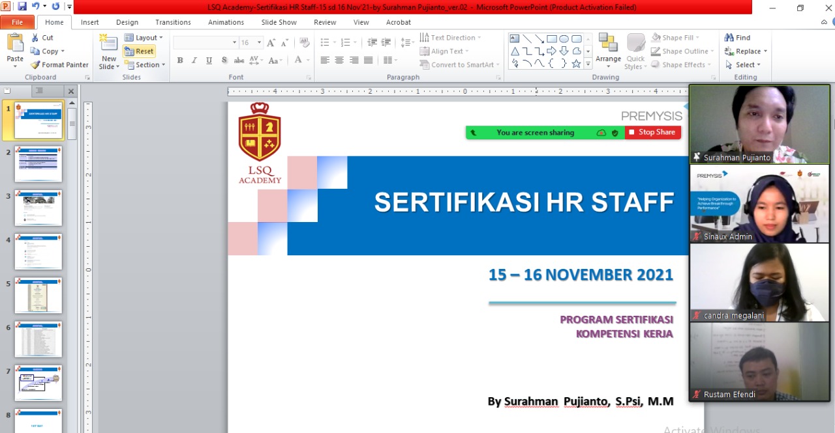Toggle text shadow
835x433 pixels.
224,61
